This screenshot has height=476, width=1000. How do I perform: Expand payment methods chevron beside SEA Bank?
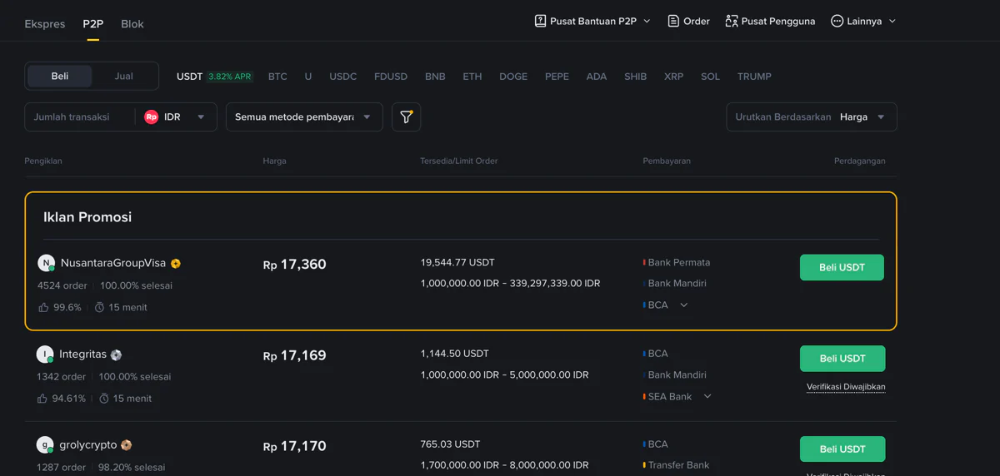pos(707,397)
